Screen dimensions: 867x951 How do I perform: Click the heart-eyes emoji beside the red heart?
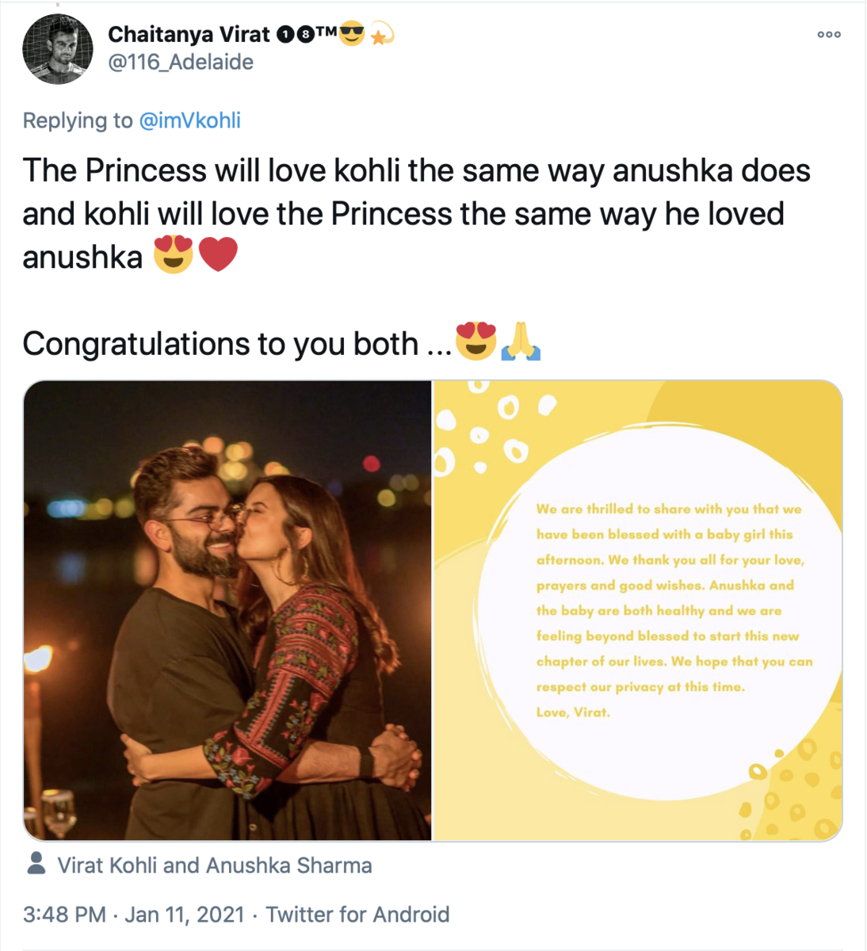pos(174,255)
